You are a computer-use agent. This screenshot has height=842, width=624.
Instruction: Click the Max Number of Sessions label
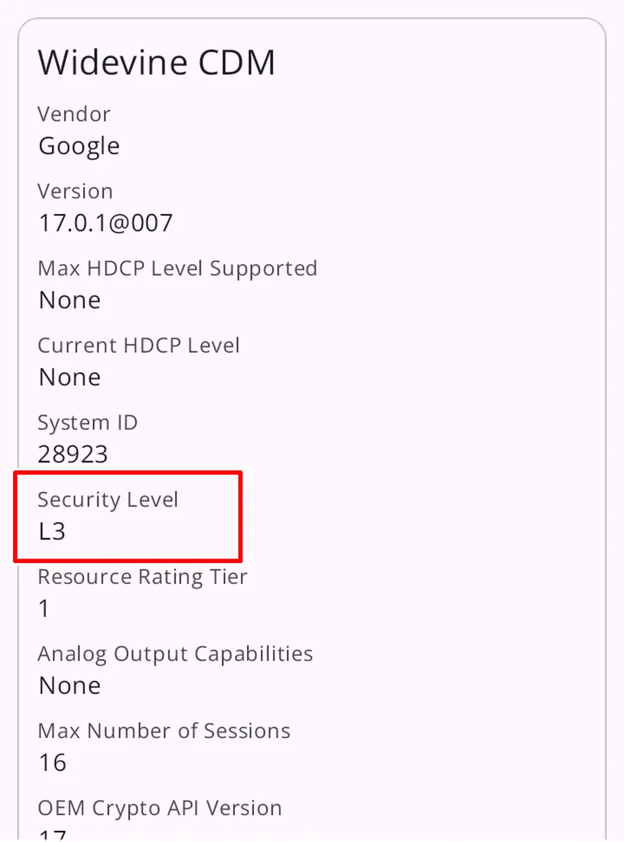coord(164,731)
